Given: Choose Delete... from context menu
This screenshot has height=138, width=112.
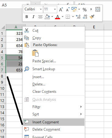Looking at the screenshot, I should click(x=54, y=84).
